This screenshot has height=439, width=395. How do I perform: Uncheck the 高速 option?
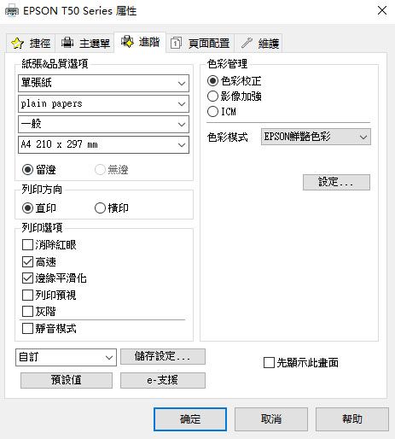(27, 261)
